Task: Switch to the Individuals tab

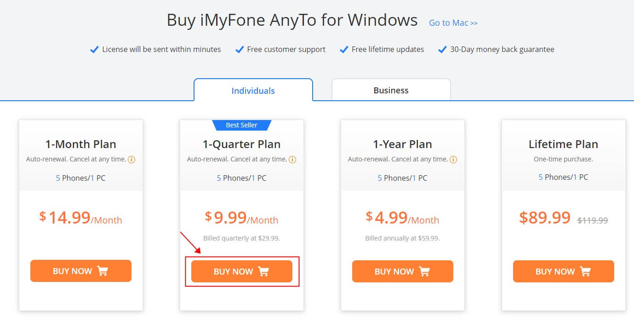Action: (x=253, y=90)
